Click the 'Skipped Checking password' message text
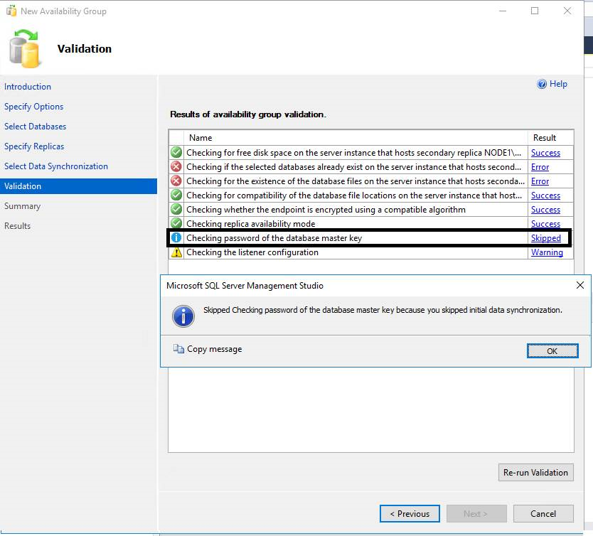This screenshot has width=593, height=536. 383,310
